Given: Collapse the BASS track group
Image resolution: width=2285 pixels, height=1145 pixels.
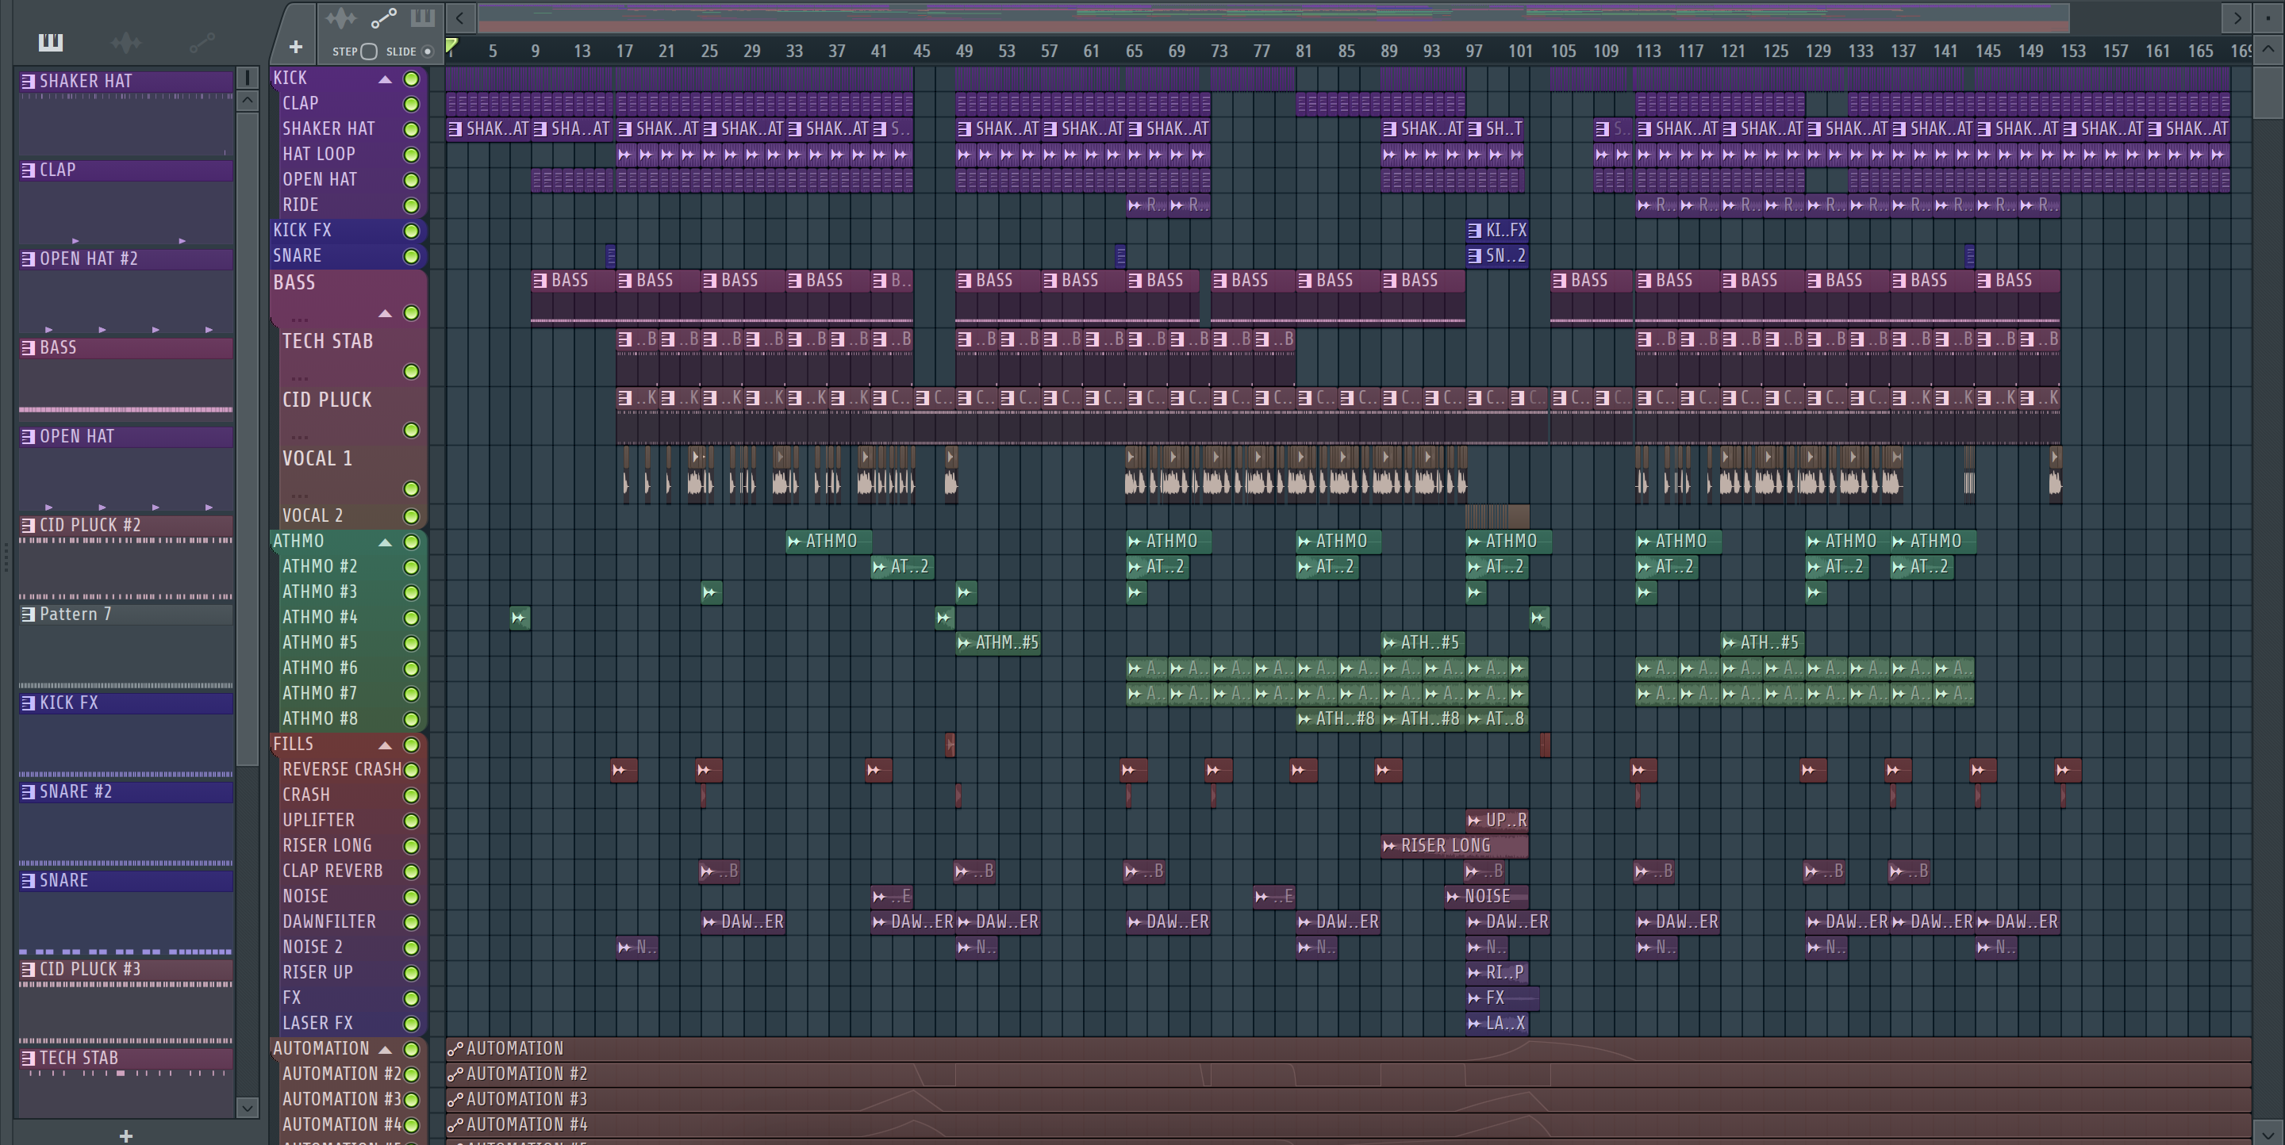Looking at the screenshot, I should [x=385, y=313].
